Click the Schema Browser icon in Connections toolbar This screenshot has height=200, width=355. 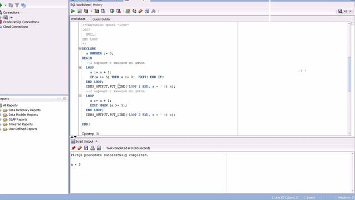tap(23, 5)
